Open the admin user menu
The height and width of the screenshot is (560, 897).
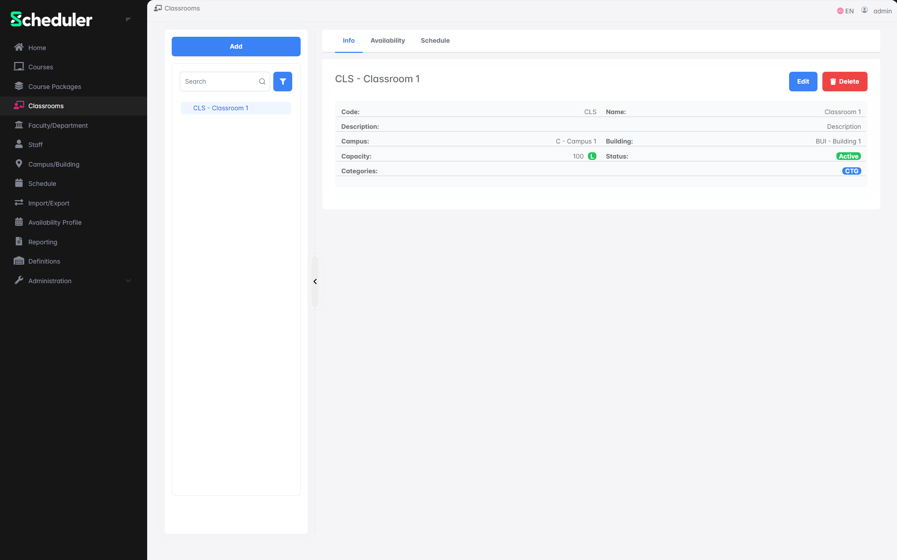tap(877, 11)
